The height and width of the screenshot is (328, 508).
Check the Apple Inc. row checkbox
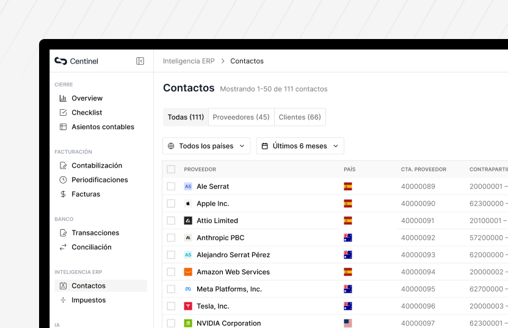point(171,204)
